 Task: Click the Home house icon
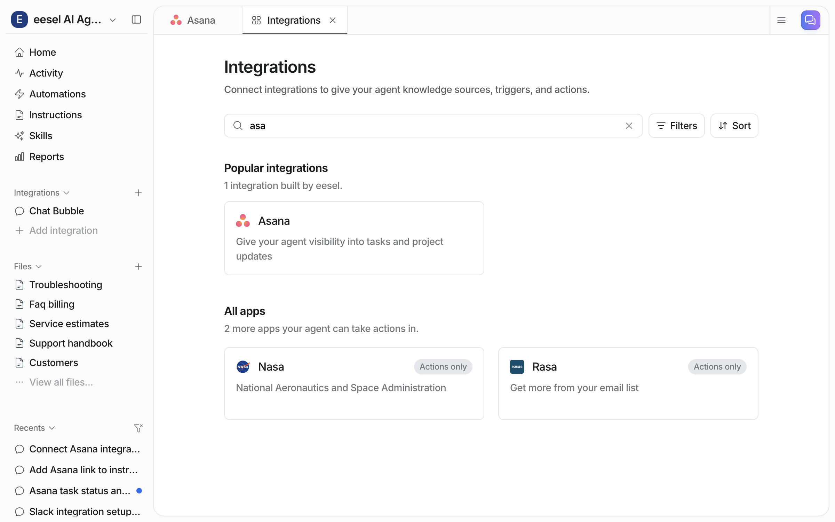click(19, 52)
